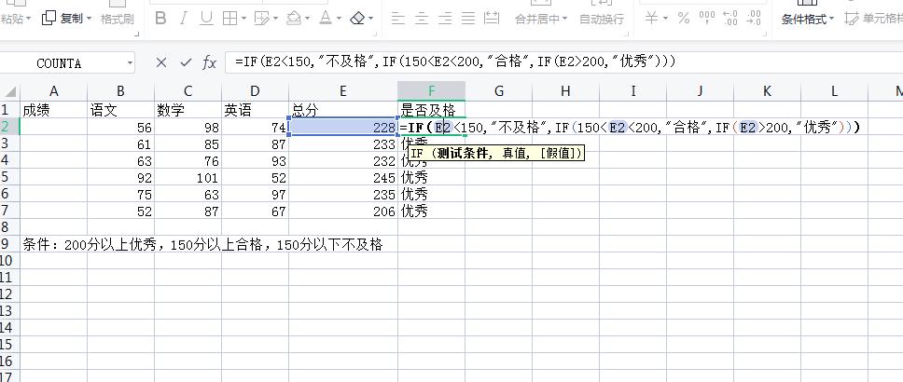Click cell with value 101

point(188,177)
